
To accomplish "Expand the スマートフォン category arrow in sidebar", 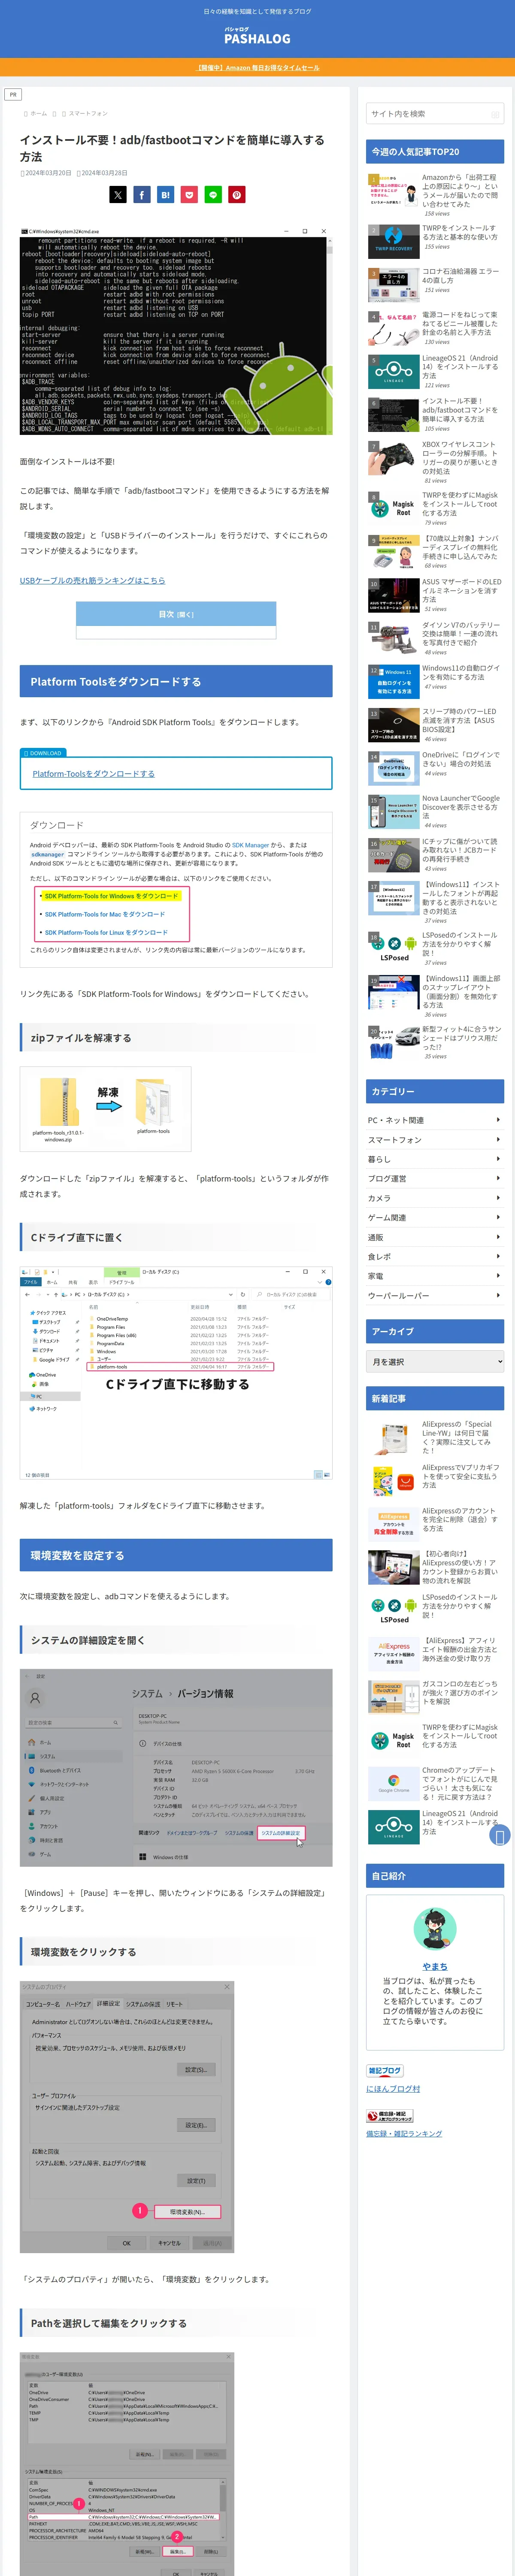I will click(498, 1139).
